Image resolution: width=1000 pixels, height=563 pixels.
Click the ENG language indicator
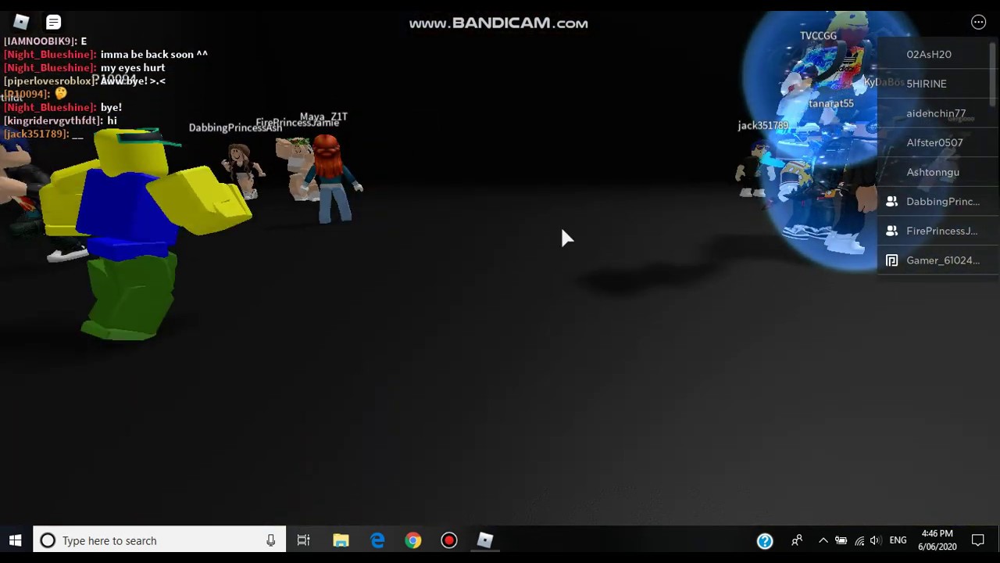898,540
